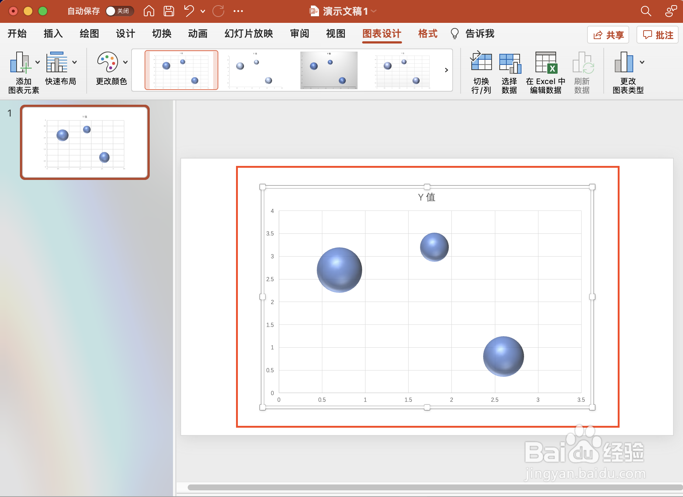Click the 更改颜色 palette icon

pyautogui.click(x=108, y=62)
